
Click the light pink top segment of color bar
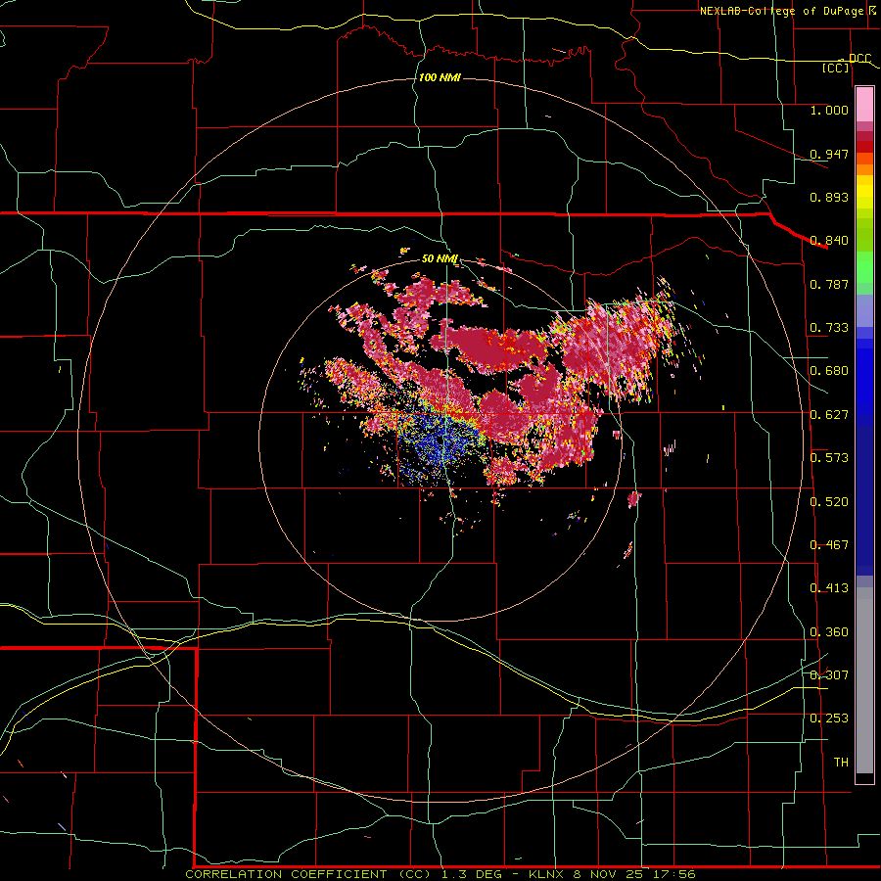[864, 104]
